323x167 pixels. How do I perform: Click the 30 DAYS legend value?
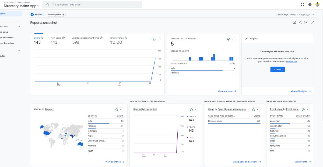coord(191,120)
